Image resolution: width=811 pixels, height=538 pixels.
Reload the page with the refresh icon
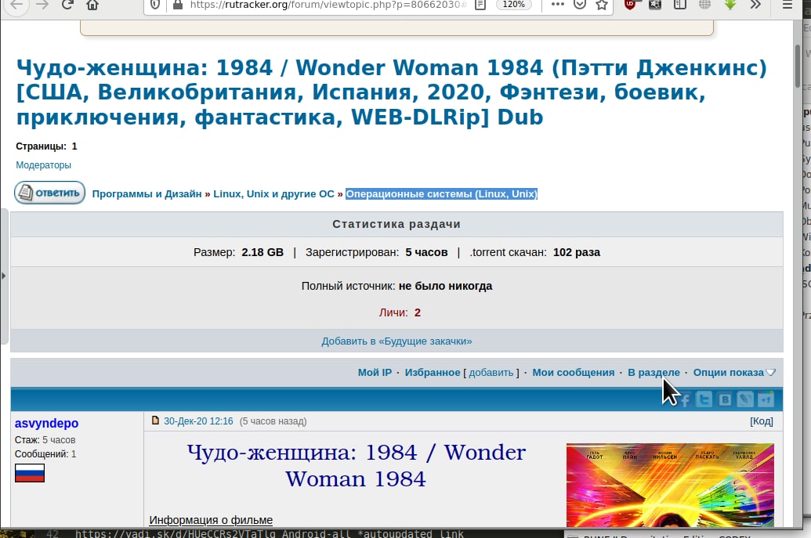(x=67, y=5)
